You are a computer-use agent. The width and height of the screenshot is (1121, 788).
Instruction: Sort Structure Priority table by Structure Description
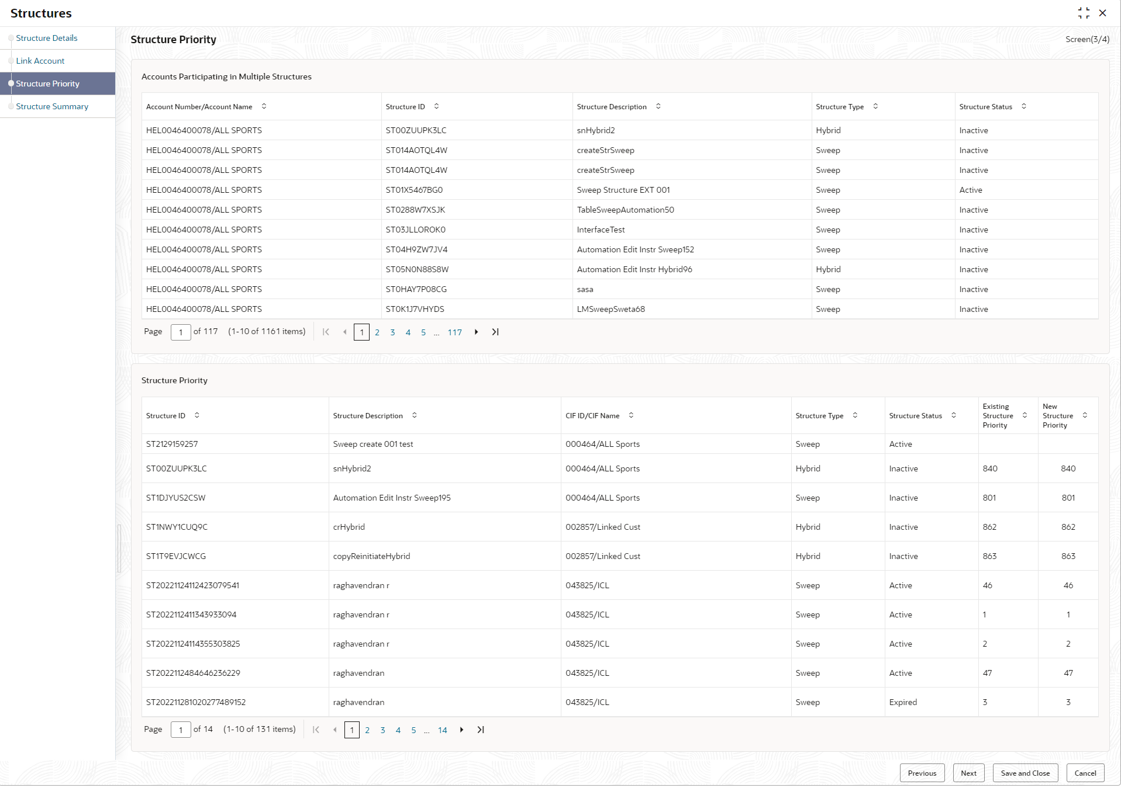click(x=414, y=415)
